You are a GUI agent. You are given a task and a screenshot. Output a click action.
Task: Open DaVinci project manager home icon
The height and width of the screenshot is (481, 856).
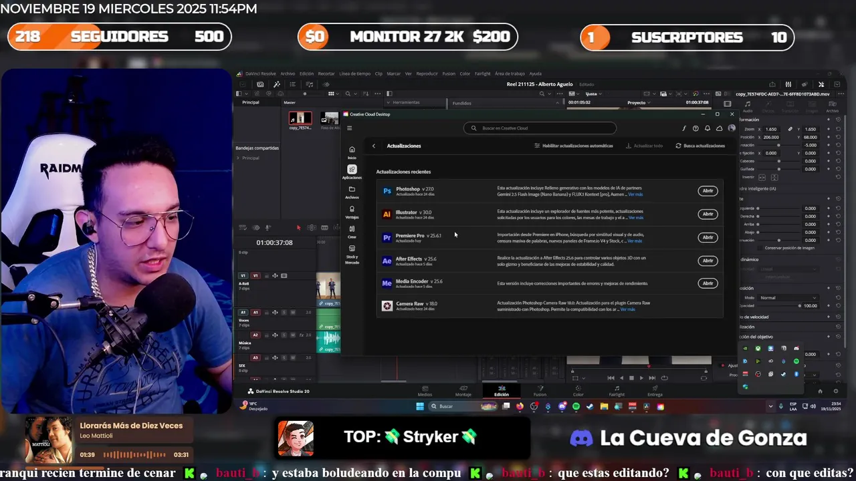pyautogui.click(x=821, y=391)
